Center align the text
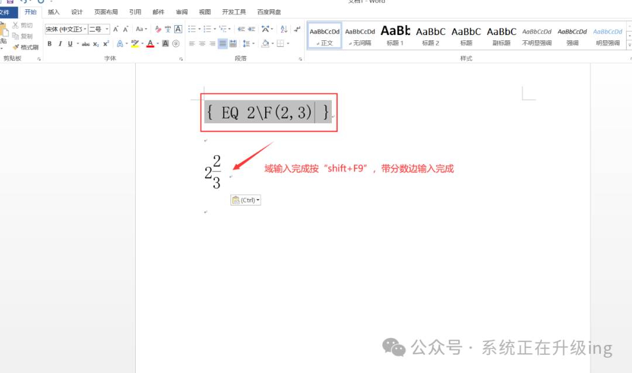The image size is (632, 373). click(202, 43)
